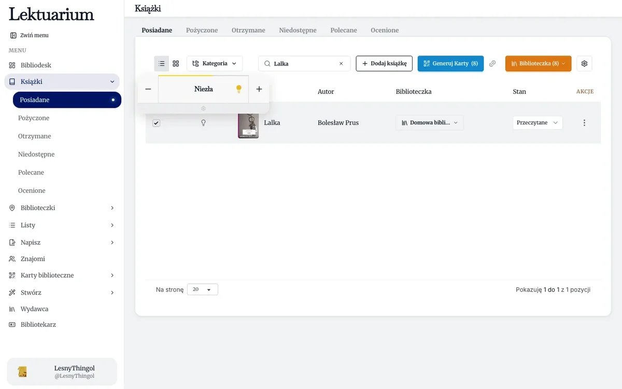This screenshot has height=389, width=622.
Task: Open table settings gear icon
Action: coord(584,63)
